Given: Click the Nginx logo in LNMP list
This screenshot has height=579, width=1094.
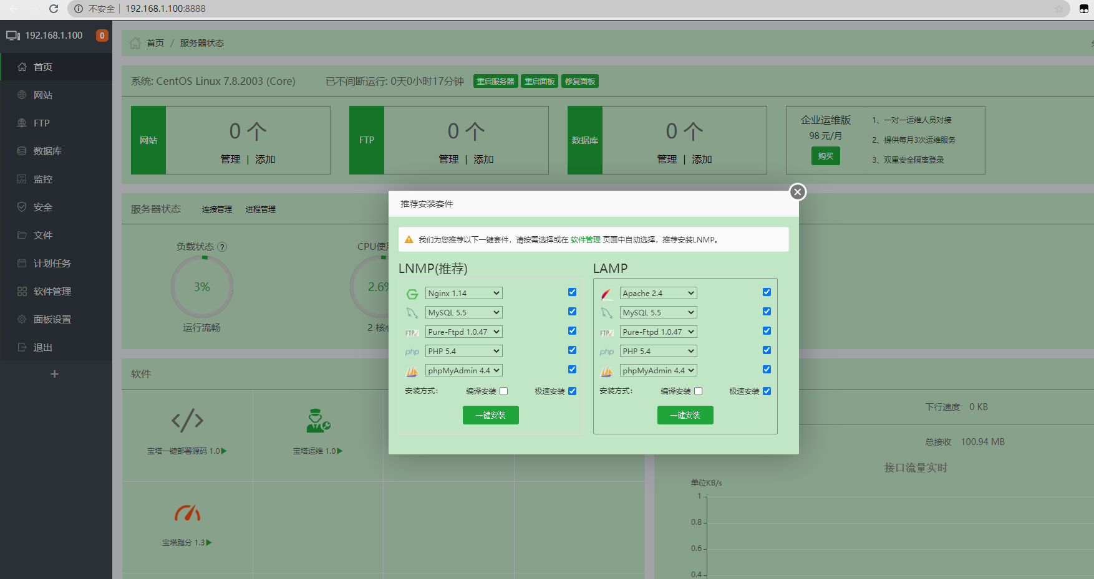Looking at the screenshot, I should coord(412,294).
